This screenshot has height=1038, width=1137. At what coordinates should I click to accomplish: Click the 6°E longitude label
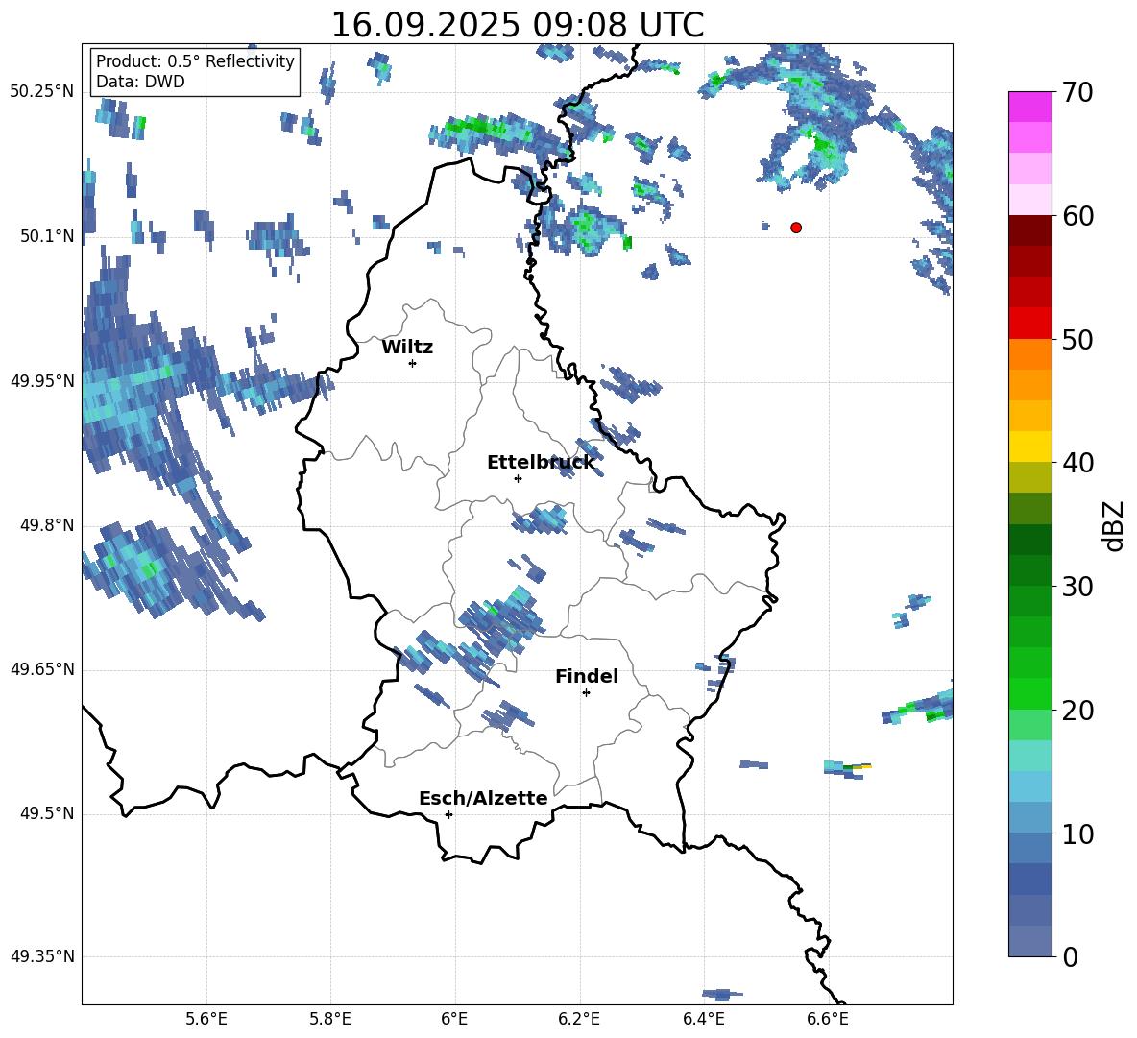pos(454,1019)
